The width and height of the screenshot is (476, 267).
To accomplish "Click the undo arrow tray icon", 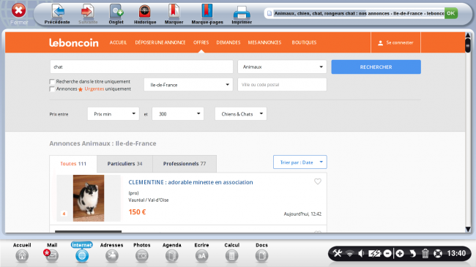I will click(x=412, y=253).
